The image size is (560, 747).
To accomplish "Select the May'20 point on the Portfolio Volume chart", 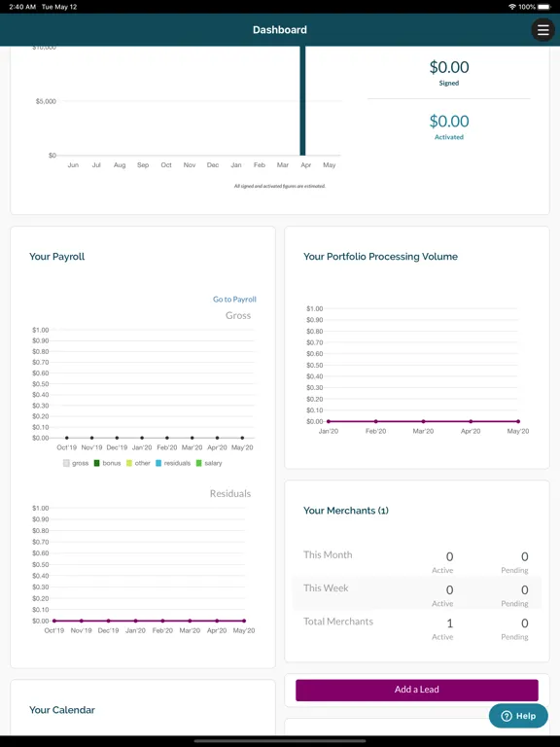I will (518, 421).
